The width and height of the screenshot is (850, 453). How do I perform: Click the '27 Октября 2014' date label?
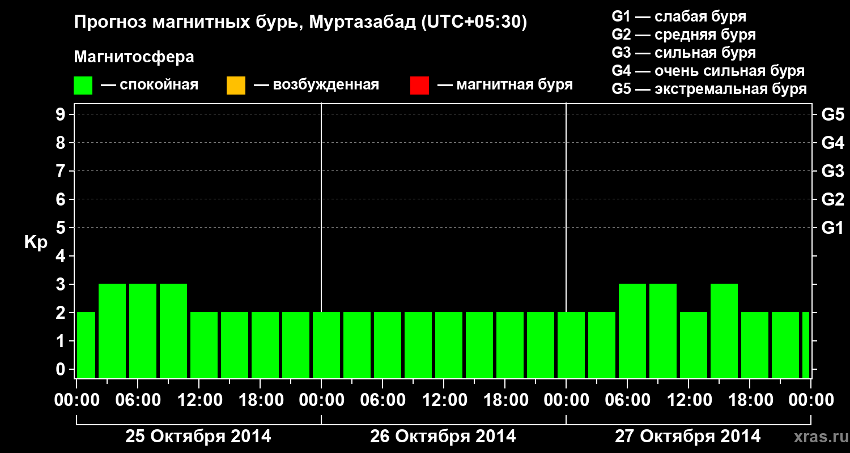(x=688, y=436)
